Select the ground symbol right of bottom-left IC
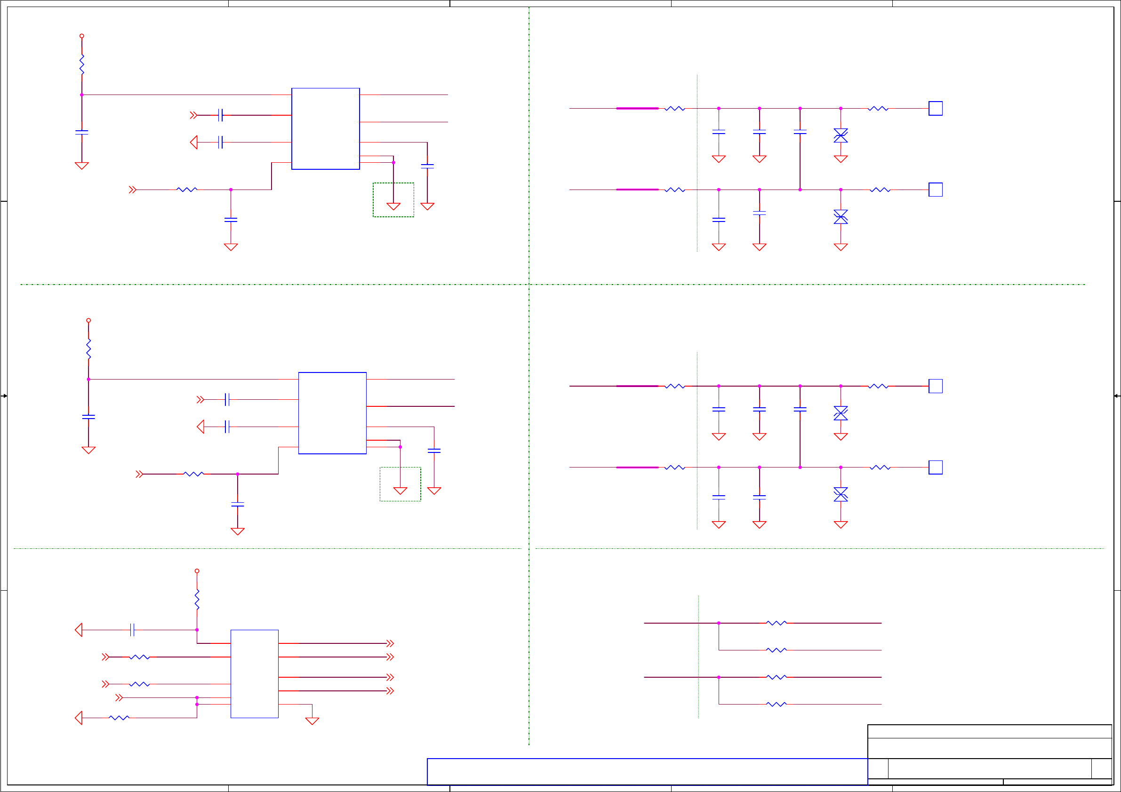The width and height of the screenshot is (1121, 792). click(x=312, y=721)
